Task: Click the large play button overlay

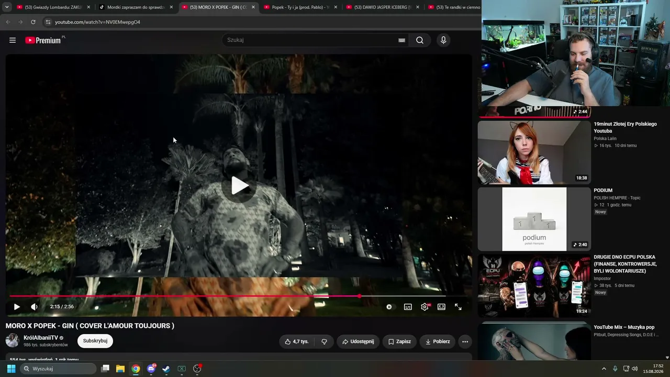Action: 239,185
